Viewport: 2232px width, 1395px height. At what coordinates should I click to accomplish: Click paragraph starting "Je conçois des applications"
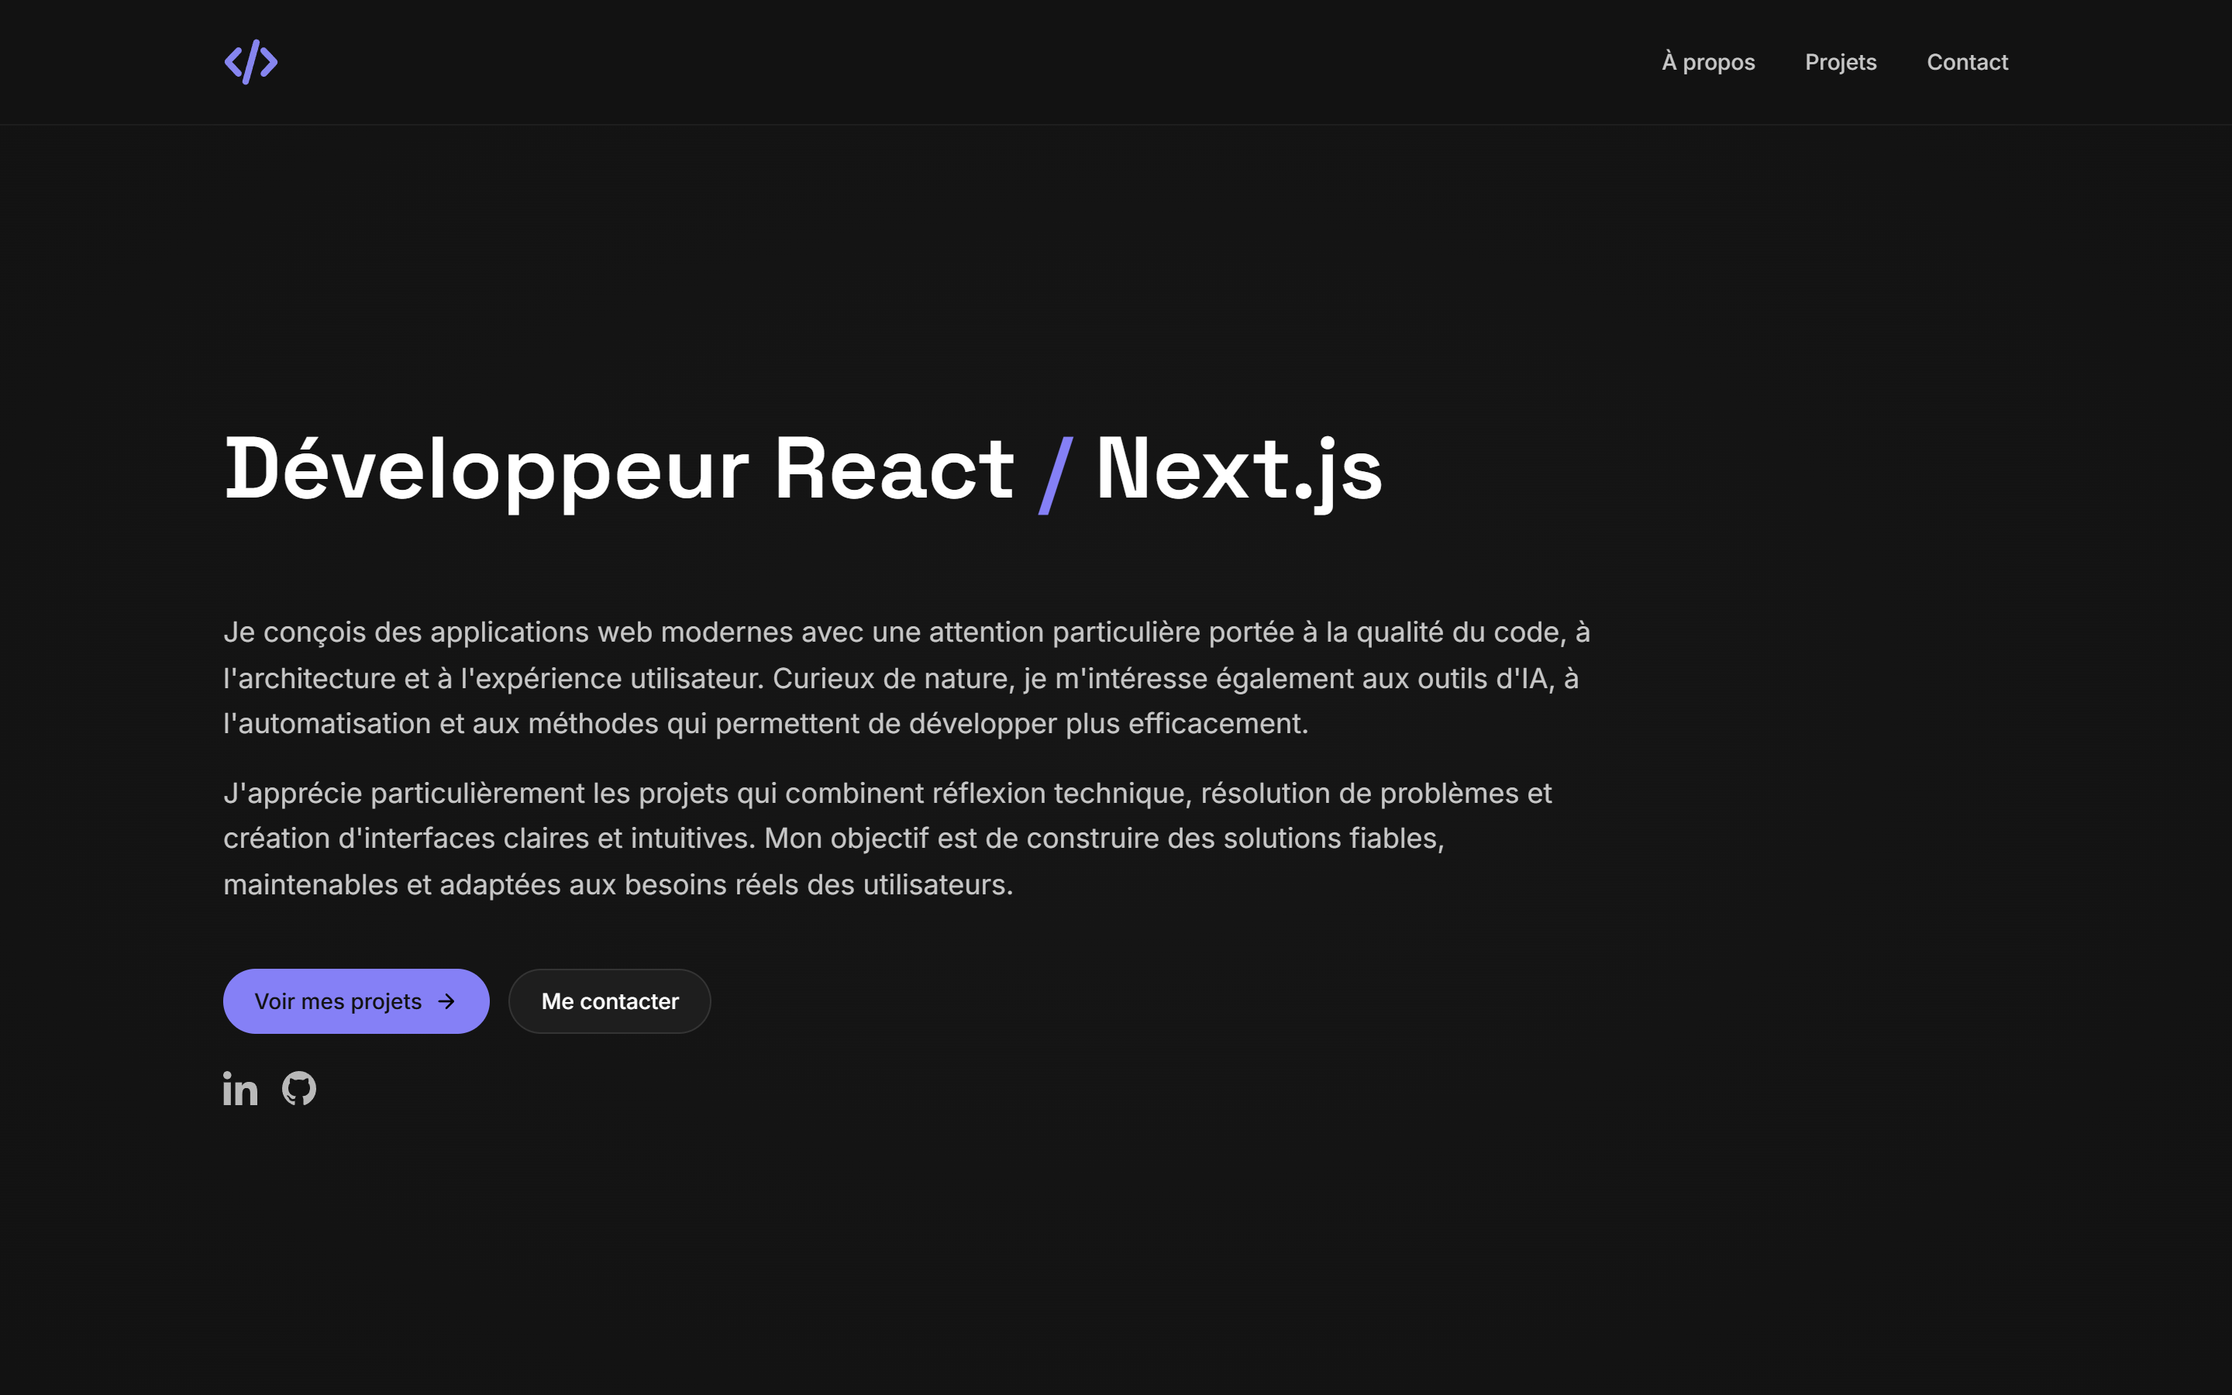point(907,677)
